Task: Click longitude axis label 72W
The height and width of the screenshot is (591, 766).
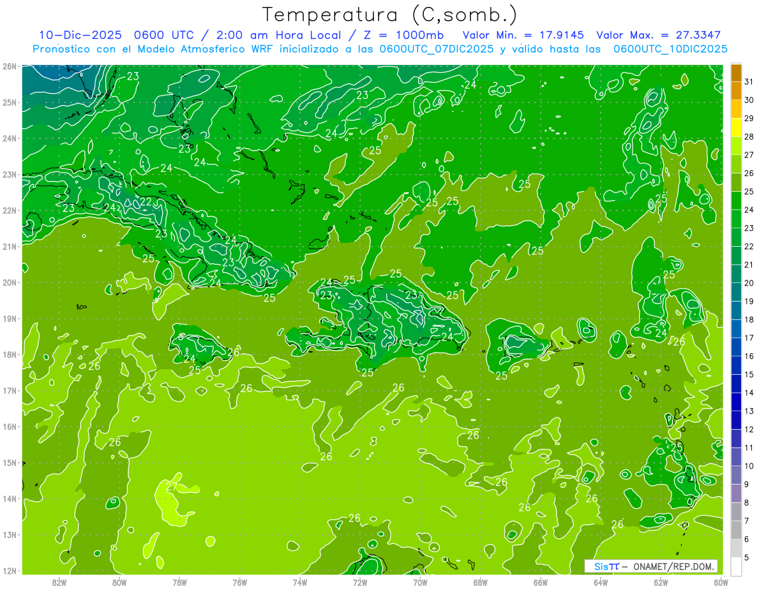Action: point(359,582)
